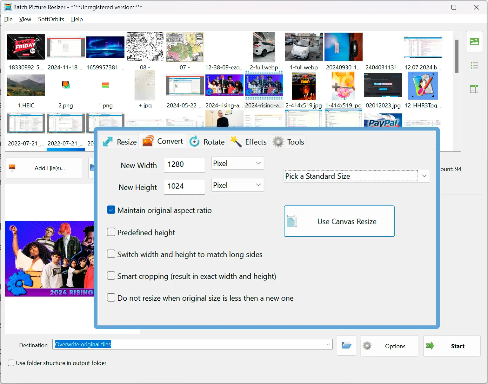The width and height of the screenshot is (488, 384).
Task: Switch to list view mode icon
Action: (474, 66)
